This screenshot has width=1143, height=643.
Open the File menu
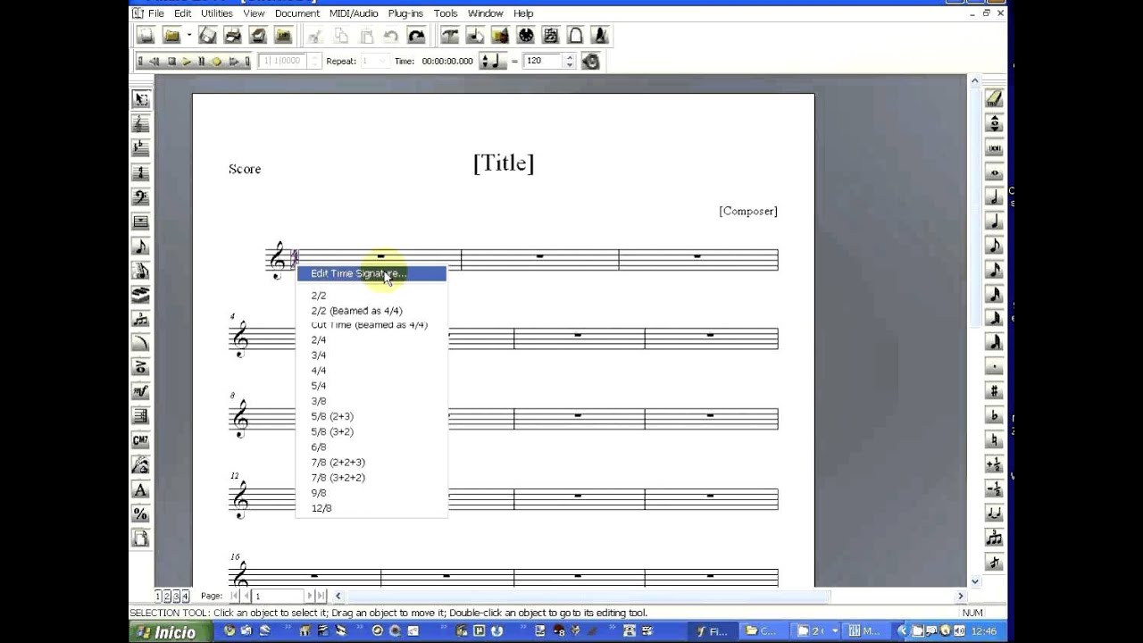tap(155, 13)
